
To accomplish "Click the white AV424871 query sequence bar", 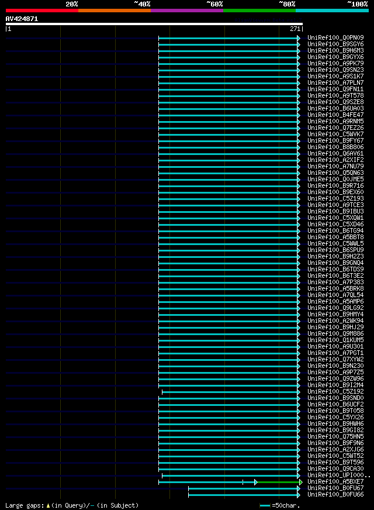I will tap(154, 24).
